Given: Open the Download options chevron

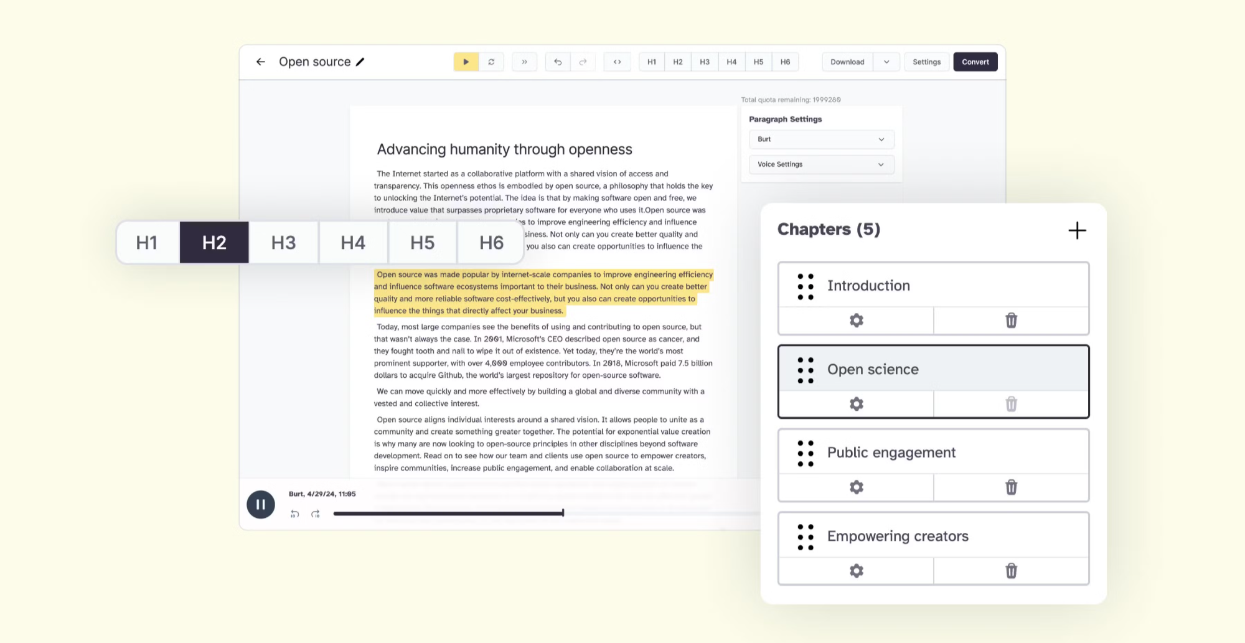Looking at the screenshot, I should coord(886,62).
